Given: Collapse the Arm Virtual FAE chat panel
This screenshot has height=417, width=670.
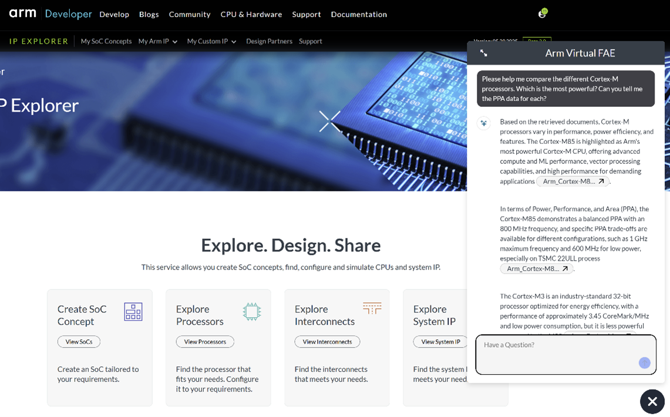Looking at the screenshot, I should (484, 53).
